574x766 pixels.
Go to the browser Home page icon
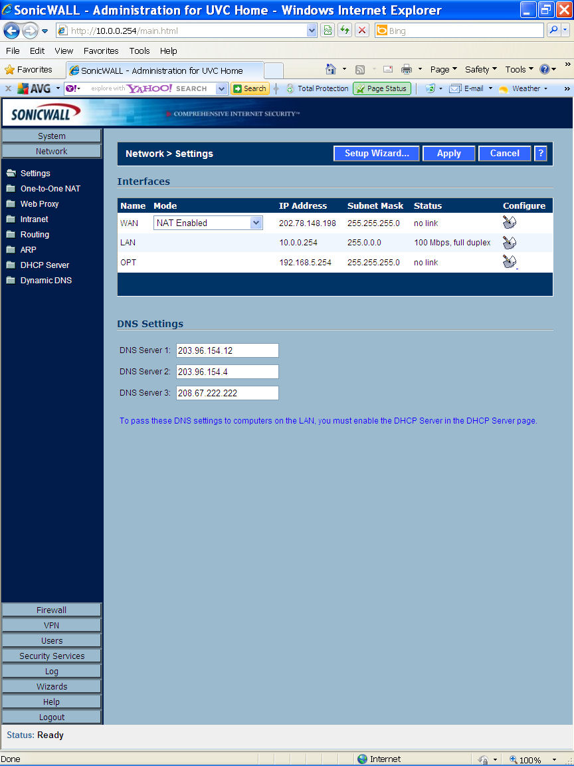[331, 69]
